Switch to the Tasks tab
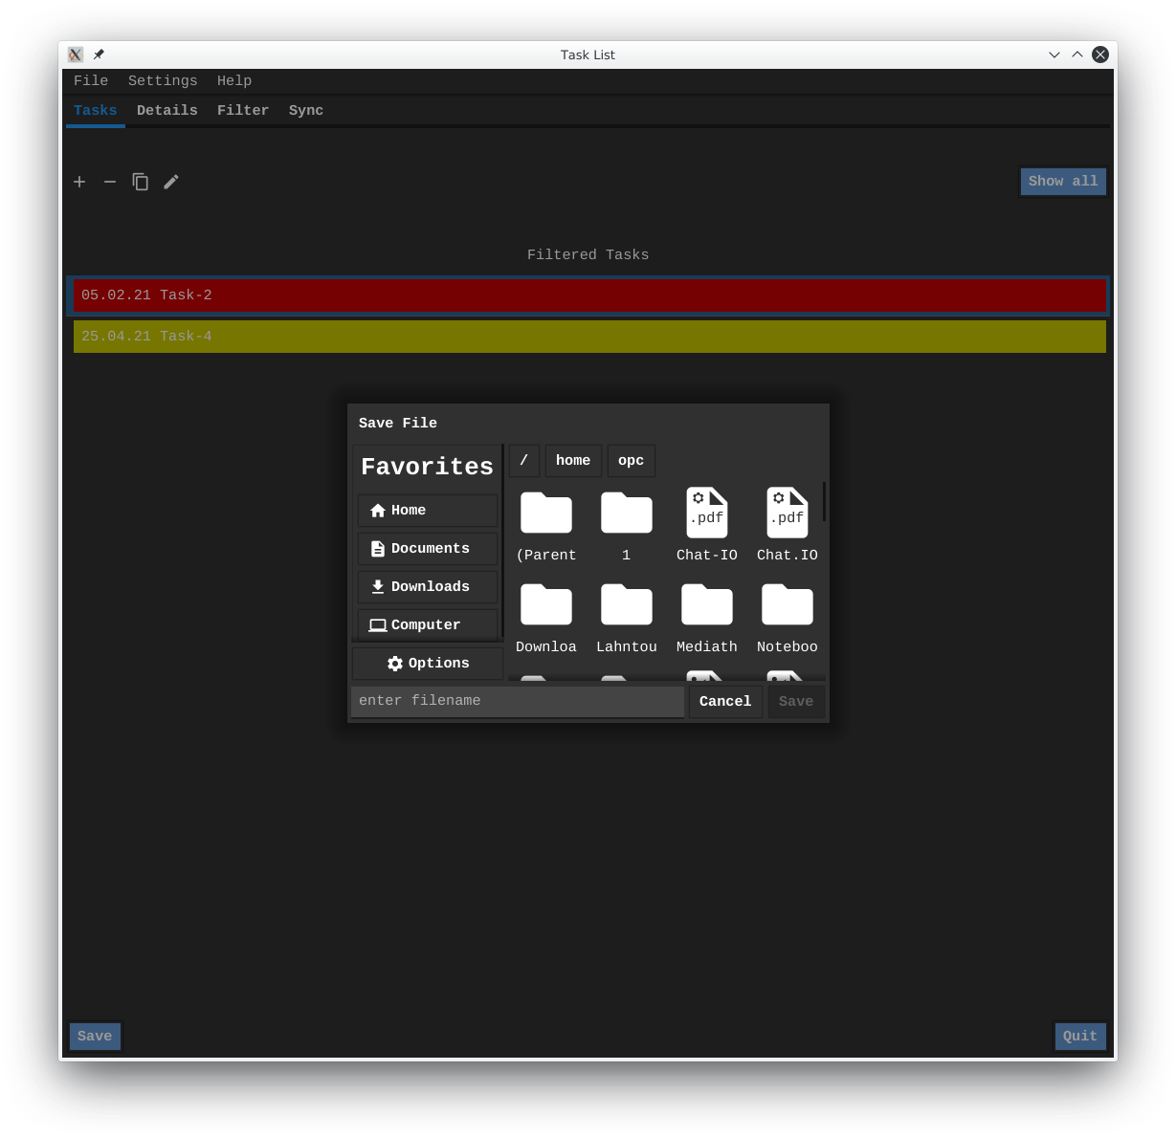This screenshot has width=1176, height=1137. click(96, 111)
